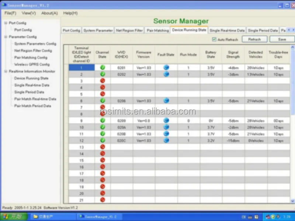
Task: Click blue fault state icon in row 6
Action: click(166, 101)
